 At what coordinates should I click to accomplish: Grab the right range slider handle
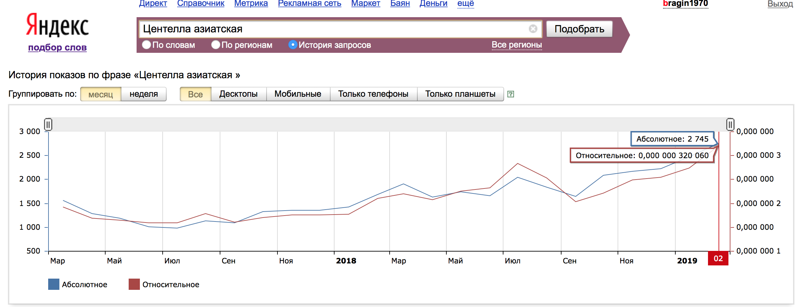click(x=730, y=124)
